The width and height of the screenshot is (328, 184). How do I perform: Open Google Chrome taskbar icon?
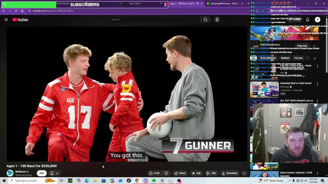[137, 181]
